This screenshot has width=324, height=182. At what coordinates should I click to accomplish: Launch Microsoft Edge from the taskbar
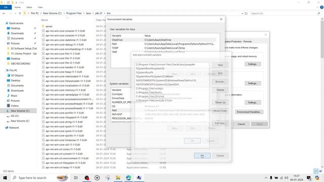coord(128,177)
